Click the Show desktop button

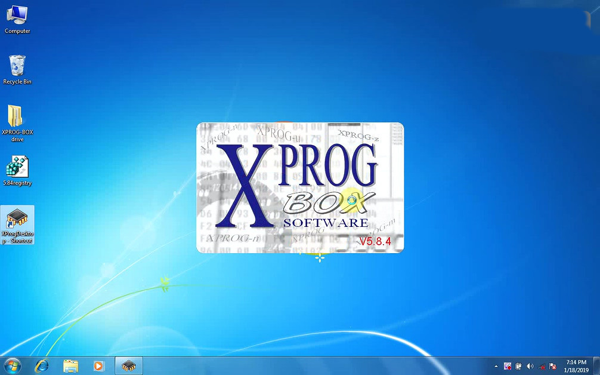pyautogui.click(x=596, y=366)
